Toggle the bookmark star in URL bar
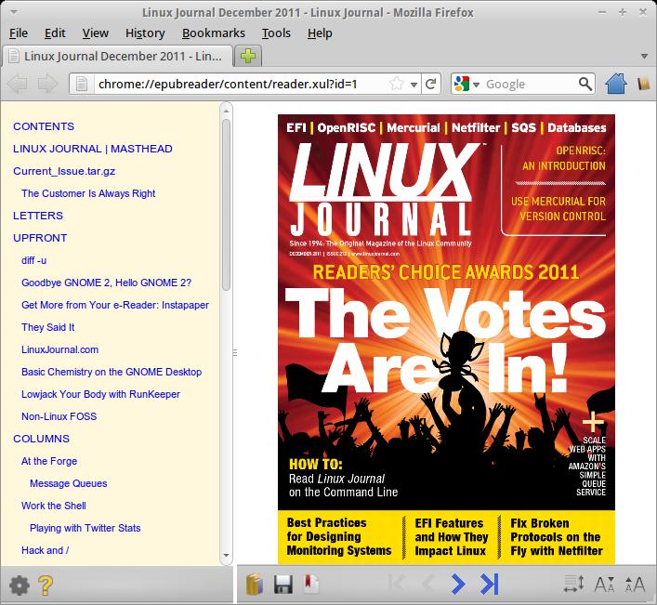The width and height of the screenshot is (657, 605). (x=397, y=84)
